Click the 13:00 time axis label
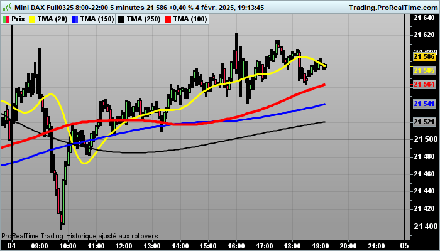440x251 pixels. [x=152, y=245]
